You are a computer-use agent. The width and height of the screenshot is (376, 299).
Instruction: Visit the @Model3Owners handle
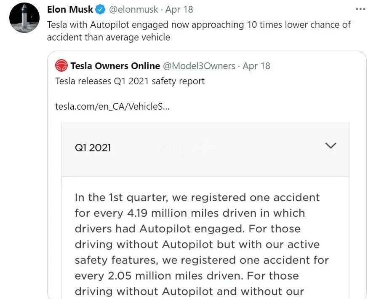click(199, 66)
